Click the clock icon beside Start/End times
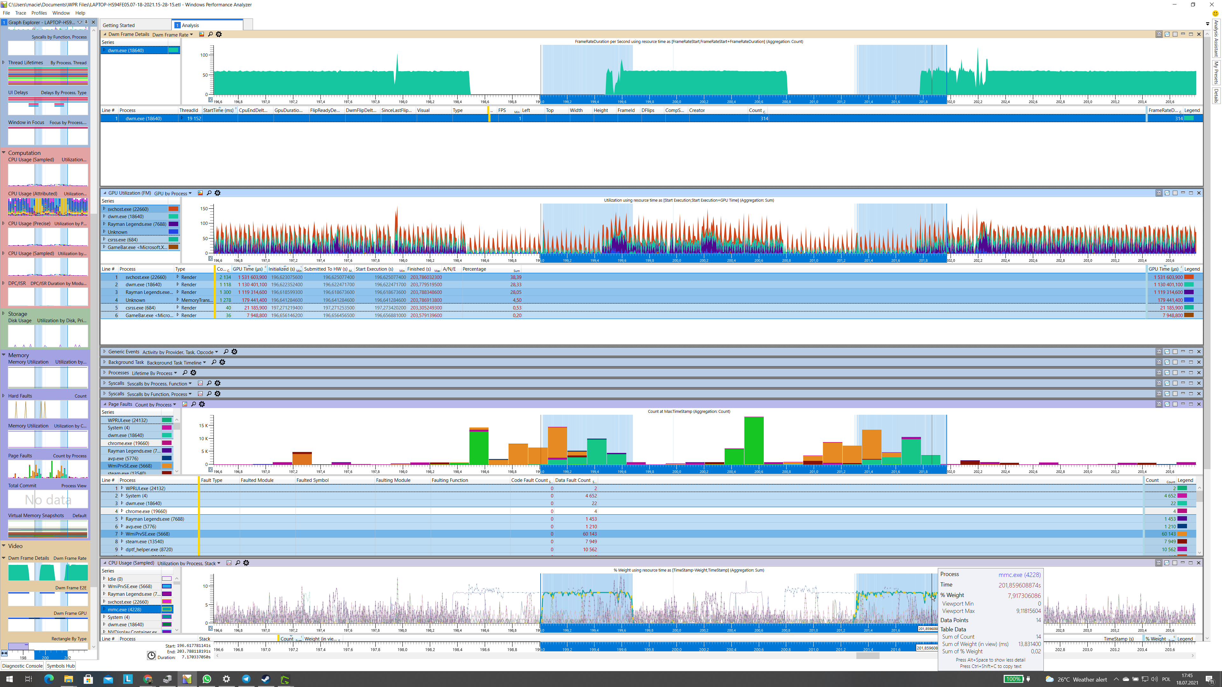Viewport: 1222px width, 687px height. click(151, 655)
